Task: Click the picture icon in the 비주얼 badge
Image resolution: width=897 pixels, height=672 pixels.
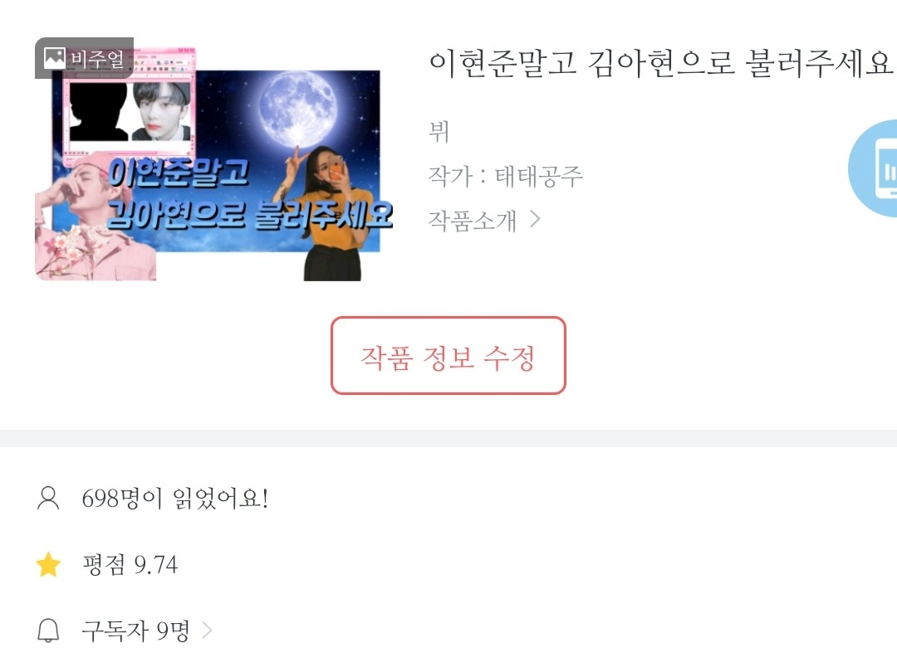Action: tap(54, 58)
